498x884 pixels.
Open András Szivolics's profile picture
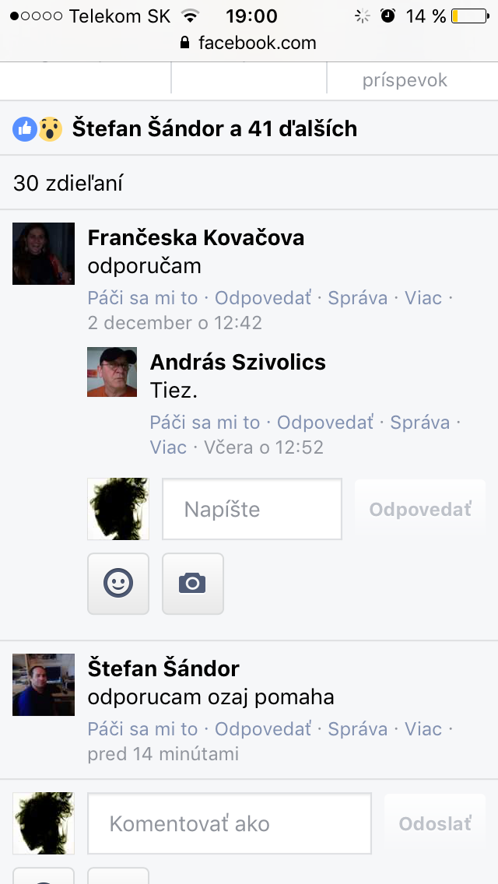112,371
